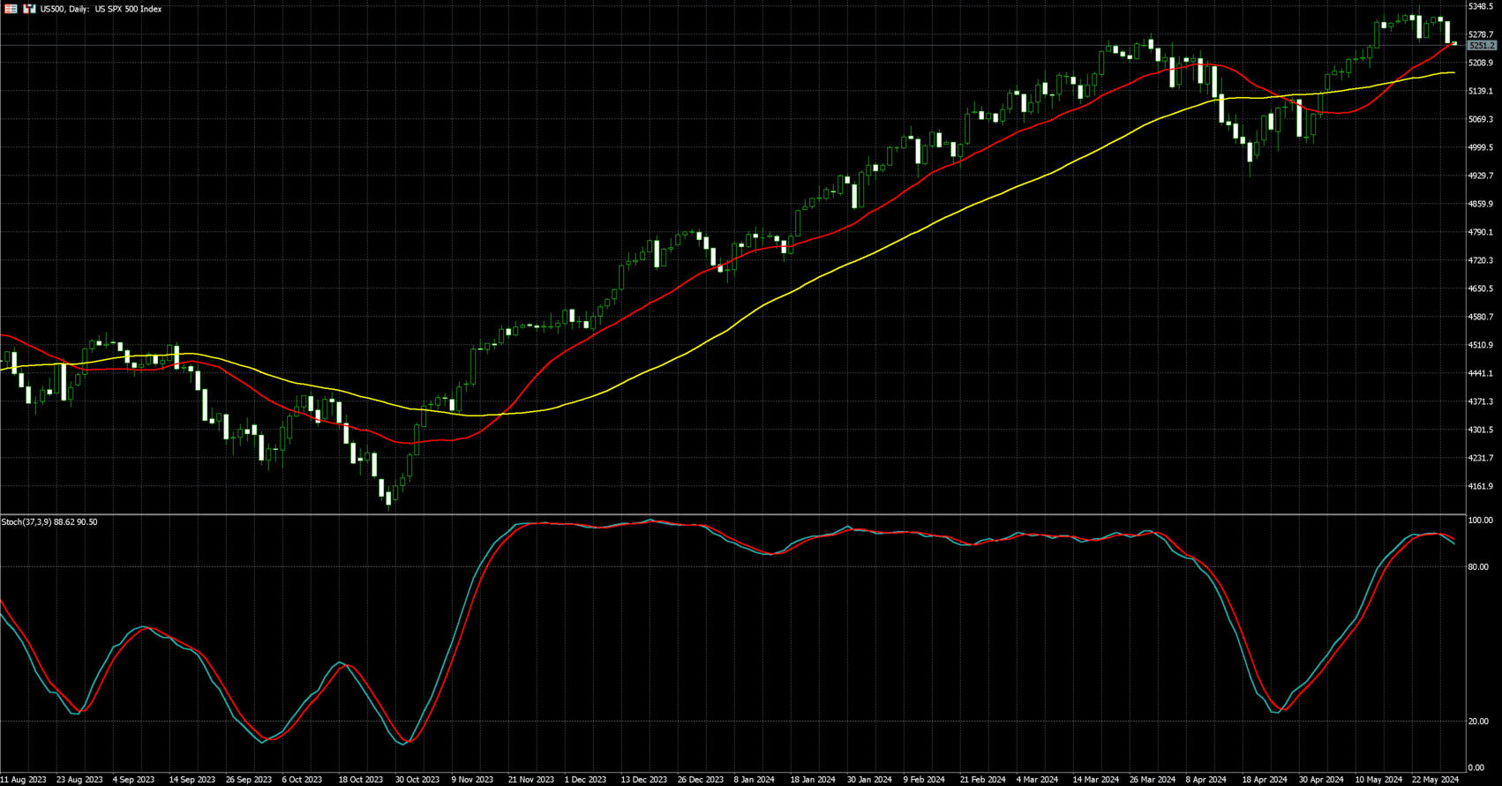The height and width of the screenshot is (786, 1502).
Task: Click the 5348.5 price axis label
Action: [x=1480, y=6]
